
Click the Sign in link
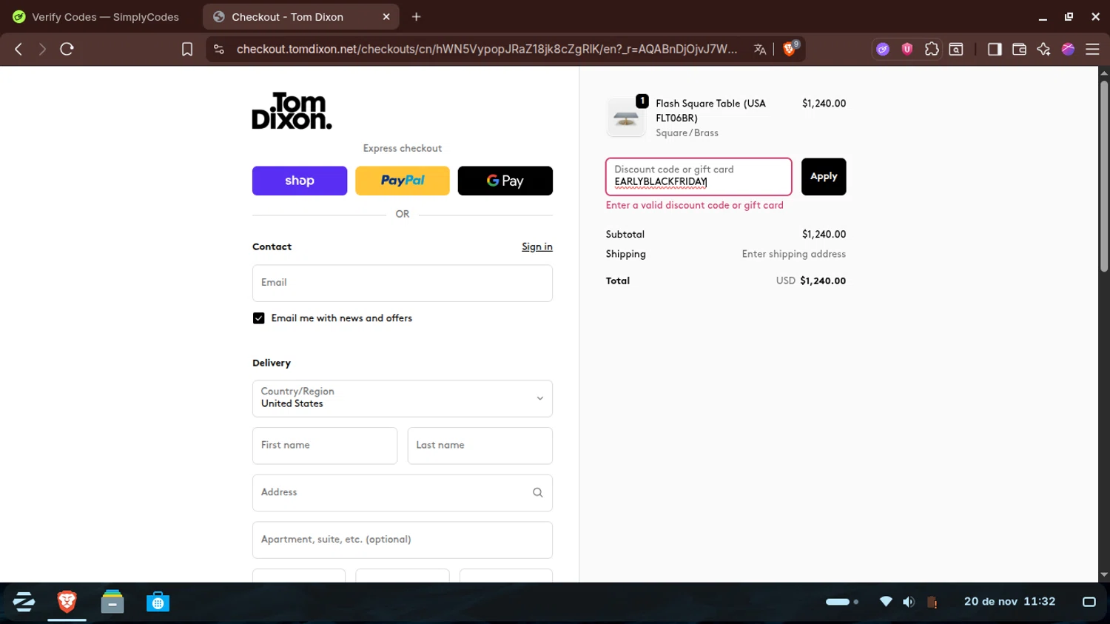(537, 246)
